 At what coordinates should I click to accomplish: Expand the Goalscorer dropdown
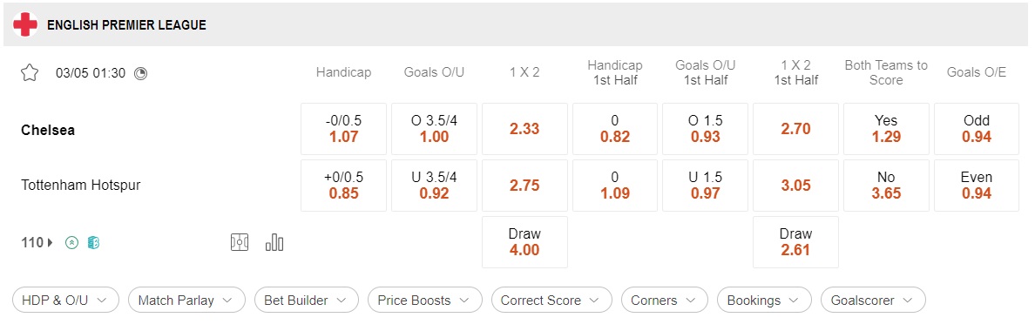(x=873, y=300)
